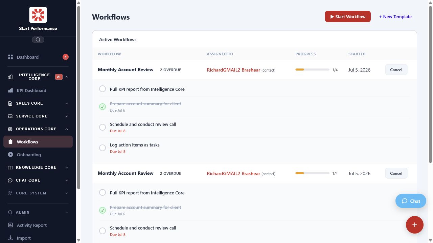The image size is (433, 243).
Task: Click the AI badge next to Intelligence Core
Action: click(x=59, y=77)
